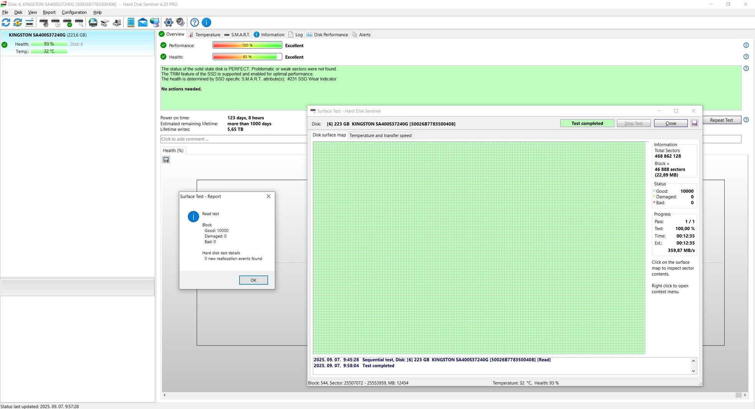
Task: Click the Test completed status indicator
Action: point(587,123)
